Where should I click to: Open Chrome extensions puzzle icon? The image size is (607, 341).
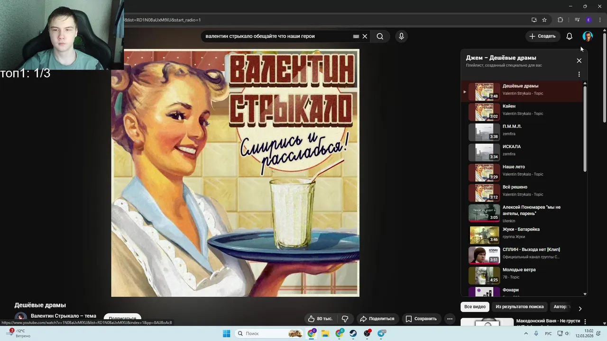pyautogui.click(x=561, y=20)
